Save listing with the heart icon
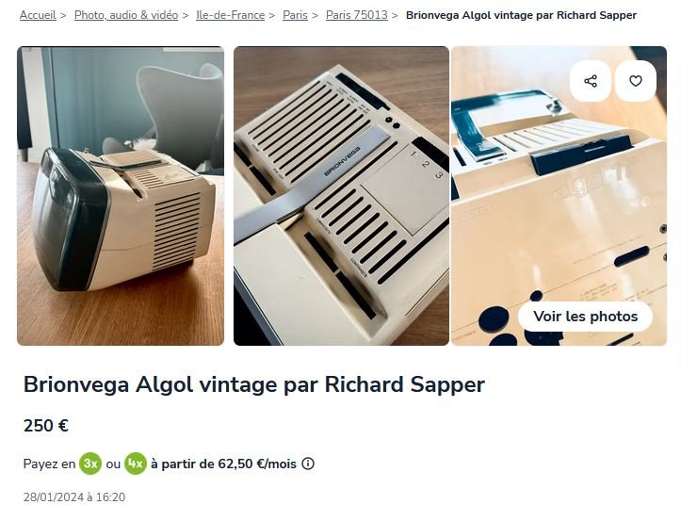The image size is (681, 521). pyautogui.click(x=636, y=81)
